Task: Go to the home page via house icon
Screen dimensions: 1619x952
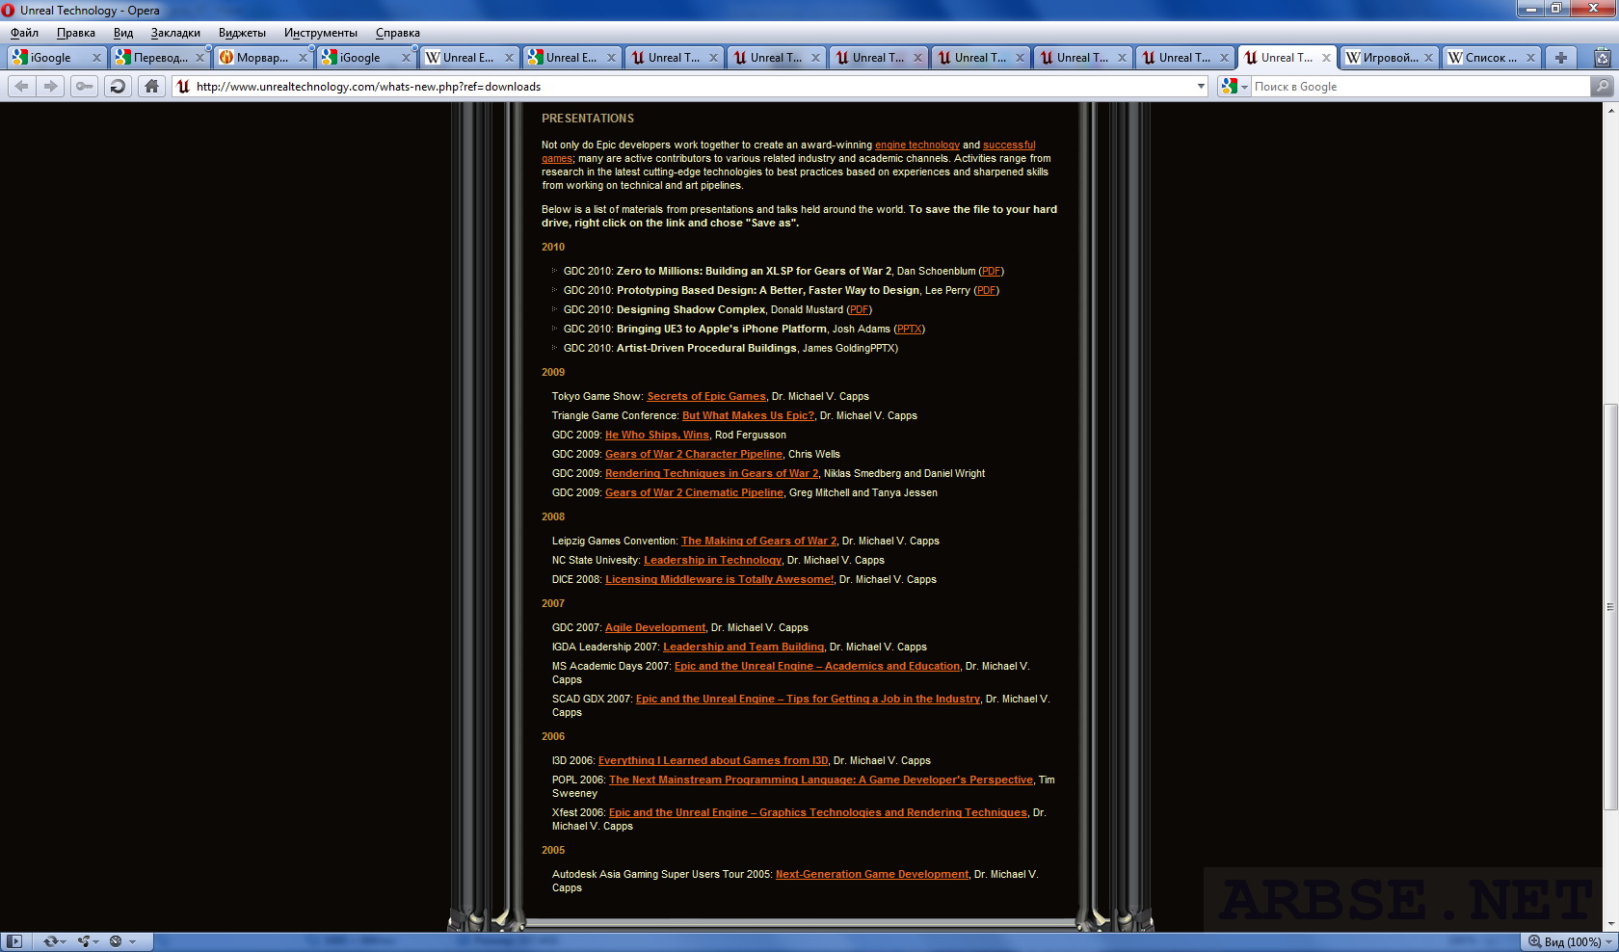Action: (x=151, y=86)
